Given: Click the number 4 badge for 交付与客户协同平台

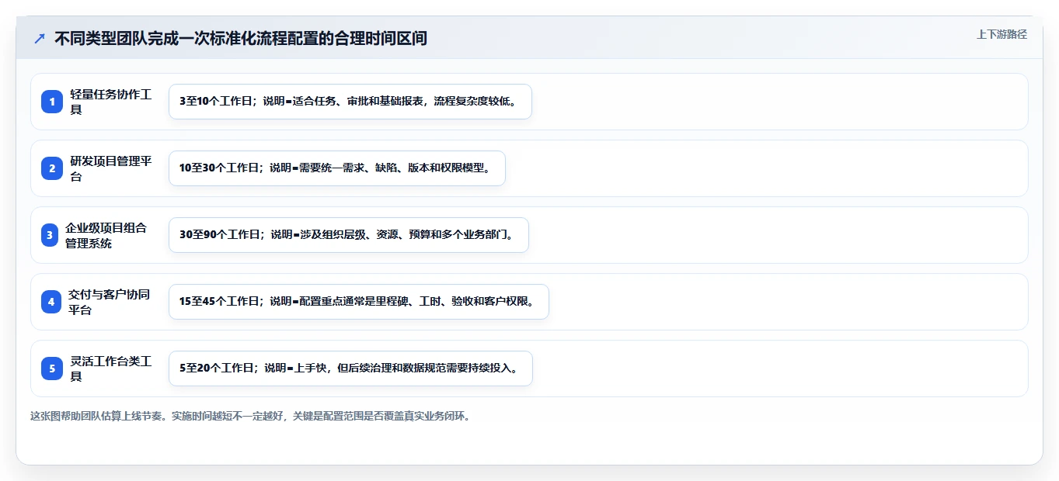Looking at the screenshot, I should point(51,302).
